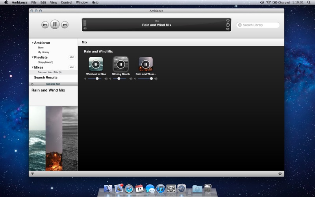Collapse the Mixes sidebar section
The height and width of the screenshot is (197, 315).
click(x=33, y=67)
